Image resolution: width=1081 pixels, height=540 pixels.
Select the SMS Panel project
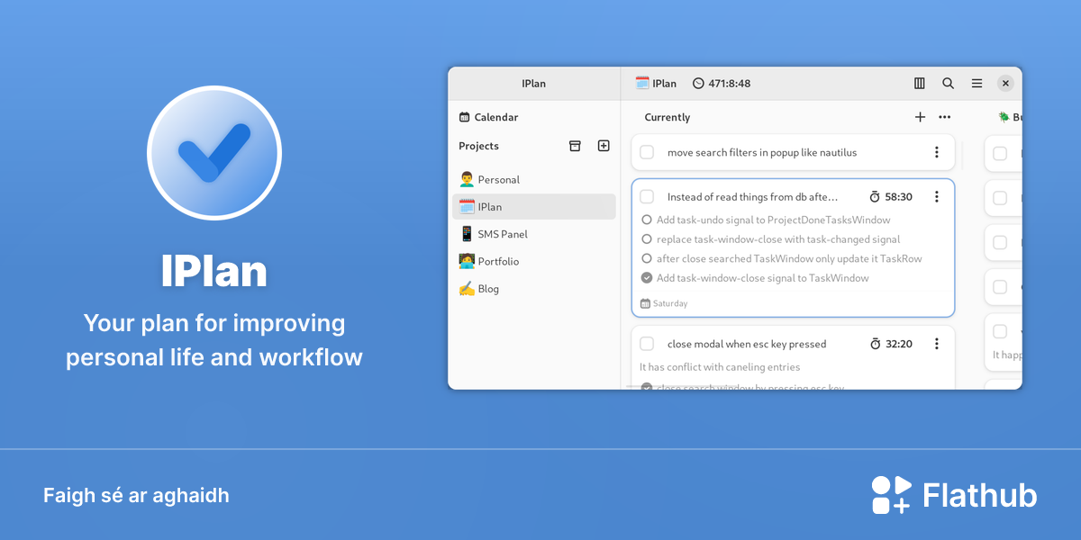point(534,234)
